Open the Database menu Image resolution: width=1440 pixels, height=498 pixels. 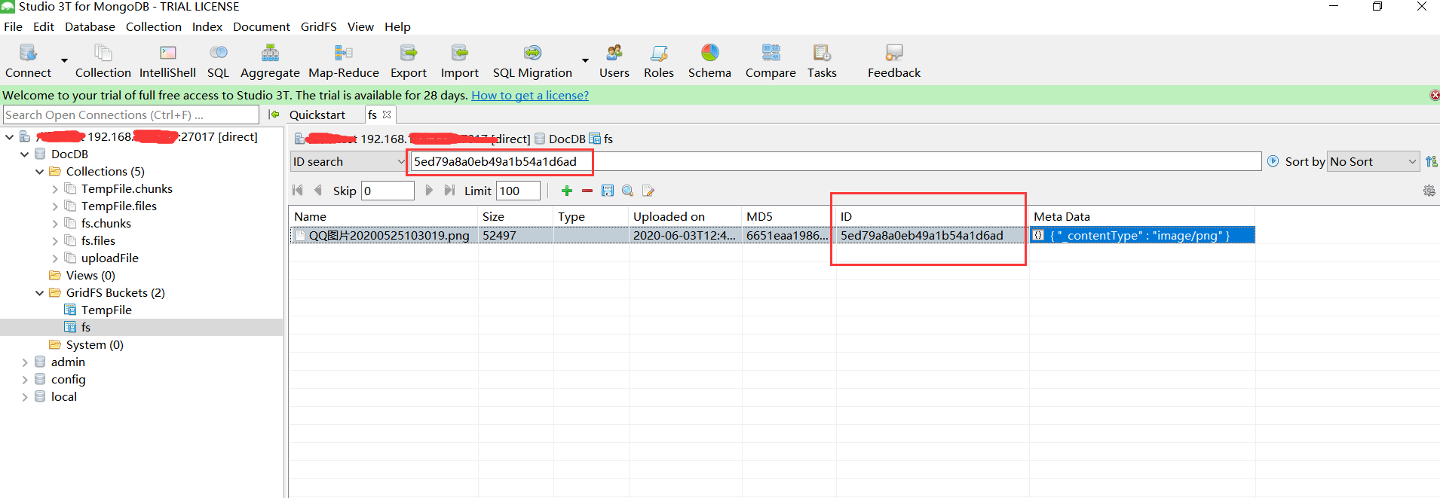coord(90,26)
